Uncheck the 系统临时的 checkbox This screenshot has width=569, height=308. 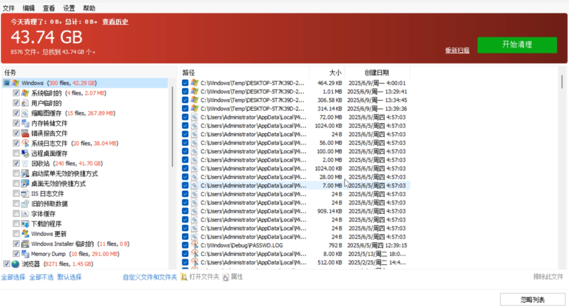pos(16,93)
